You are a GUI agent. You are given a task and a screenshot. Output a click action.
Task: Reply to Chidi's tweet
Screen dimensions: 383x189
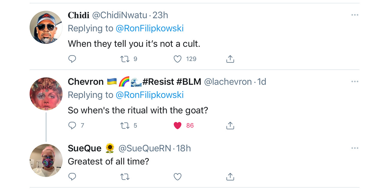pyautogui.click(x=72, y=59)
